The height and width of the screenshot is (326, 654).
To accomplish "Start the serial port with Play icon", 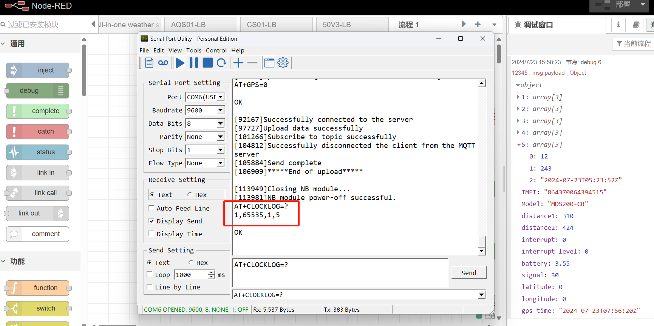I will click(x=180, y=63).
